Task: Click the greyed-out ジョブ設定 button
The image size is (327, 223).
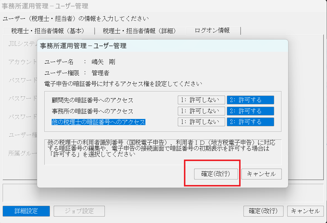Action: click(79, 211)
